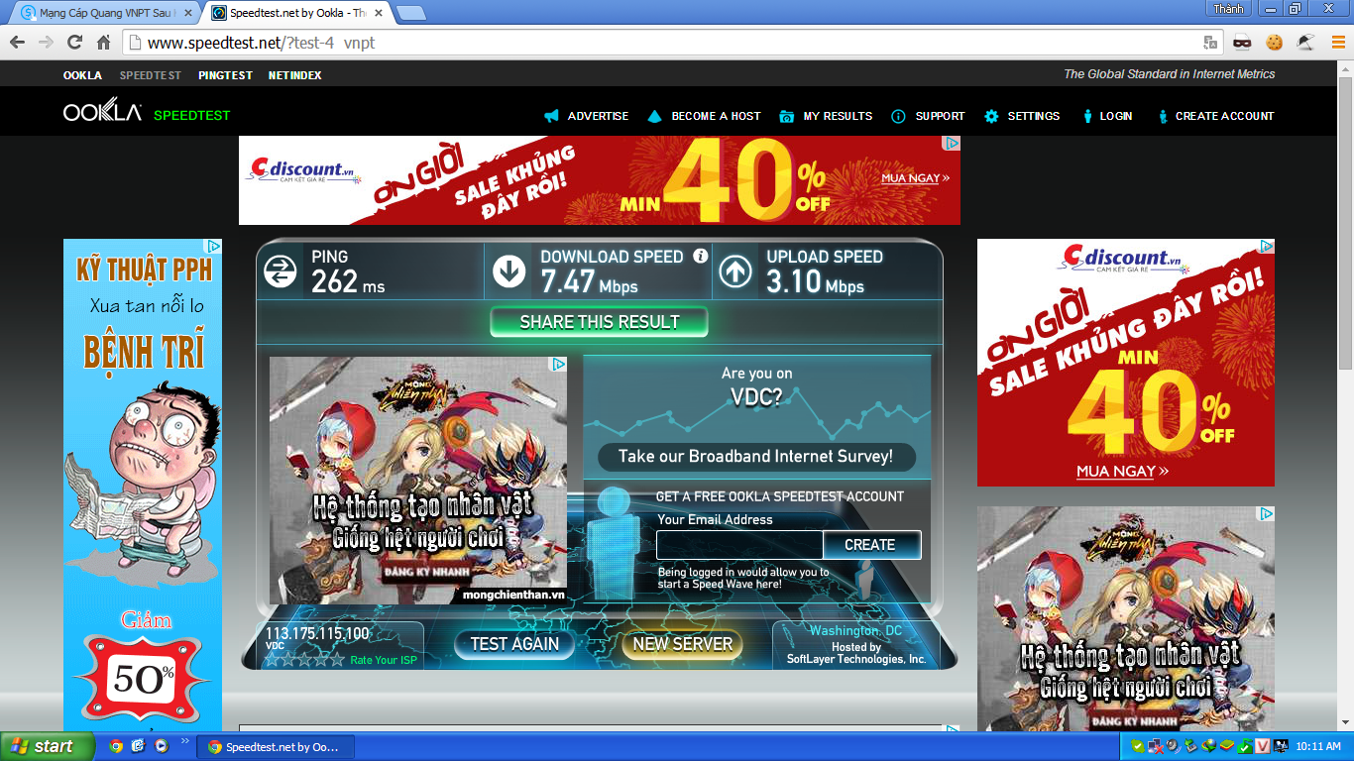
Task: Click the camera icon beside My Results
Action: (x=787, y=116)
